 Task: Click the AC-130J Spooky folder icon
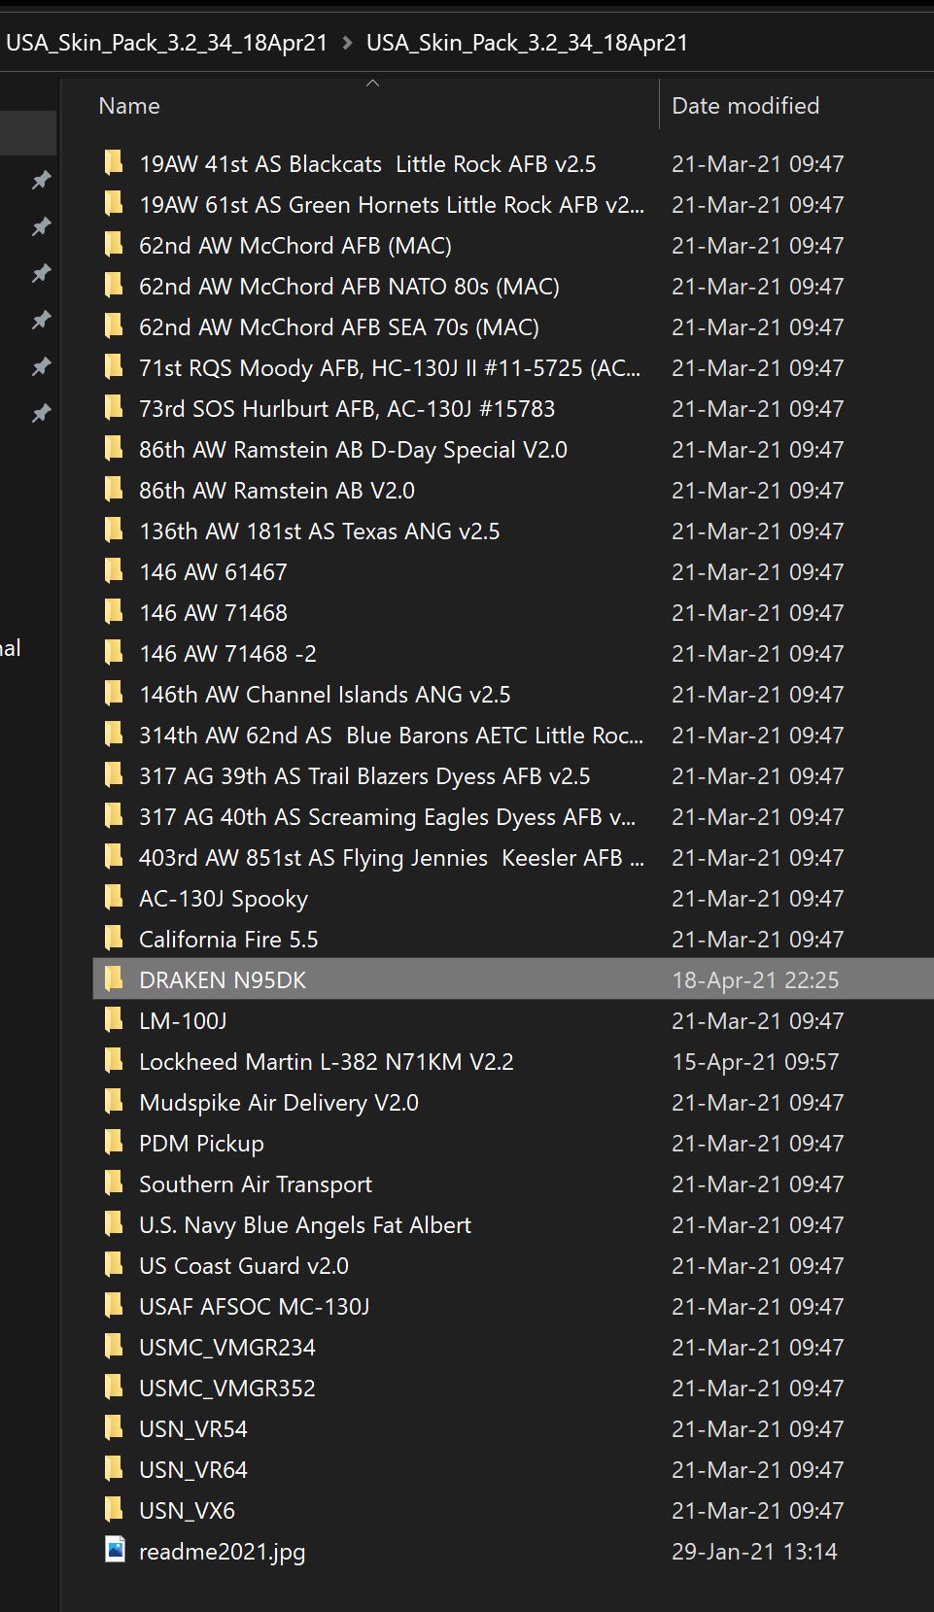(x=114, y=898)
